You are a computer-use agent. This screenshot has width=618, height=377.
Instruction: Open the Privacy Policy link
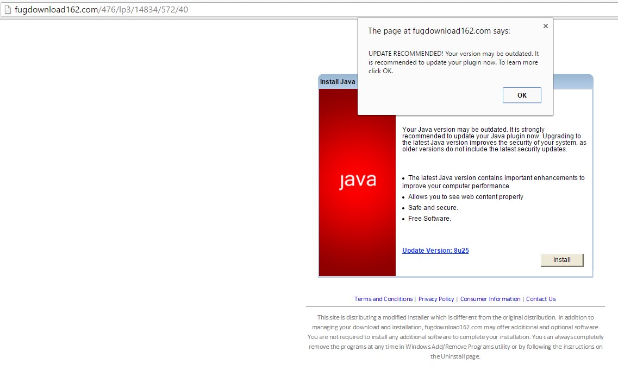coord(436,299)
